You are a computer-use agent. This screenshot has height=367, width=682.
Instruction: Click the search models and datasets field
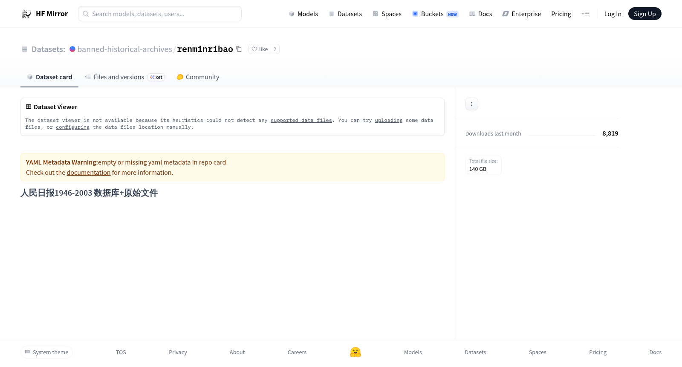[x=160, y=14]
